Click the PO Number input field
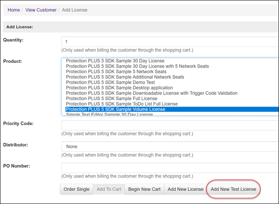 tap(170, 168)
